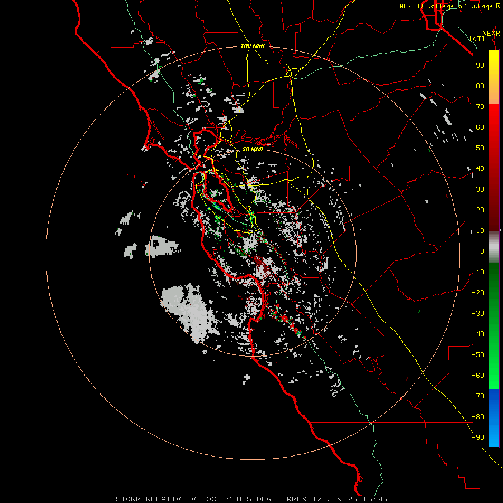The height and width of the screenshot is (503, 503).
Task: Click the -80 value on velocity legend
Action: 478,417
